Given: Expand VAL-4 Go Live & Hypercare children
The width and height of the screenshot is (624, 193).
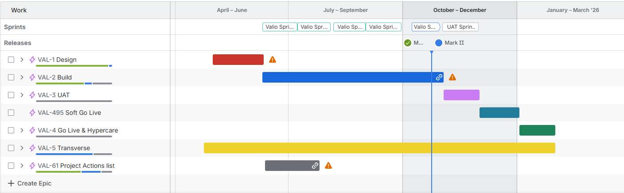Looking at the screenshot, I should (x=22, y=130).
